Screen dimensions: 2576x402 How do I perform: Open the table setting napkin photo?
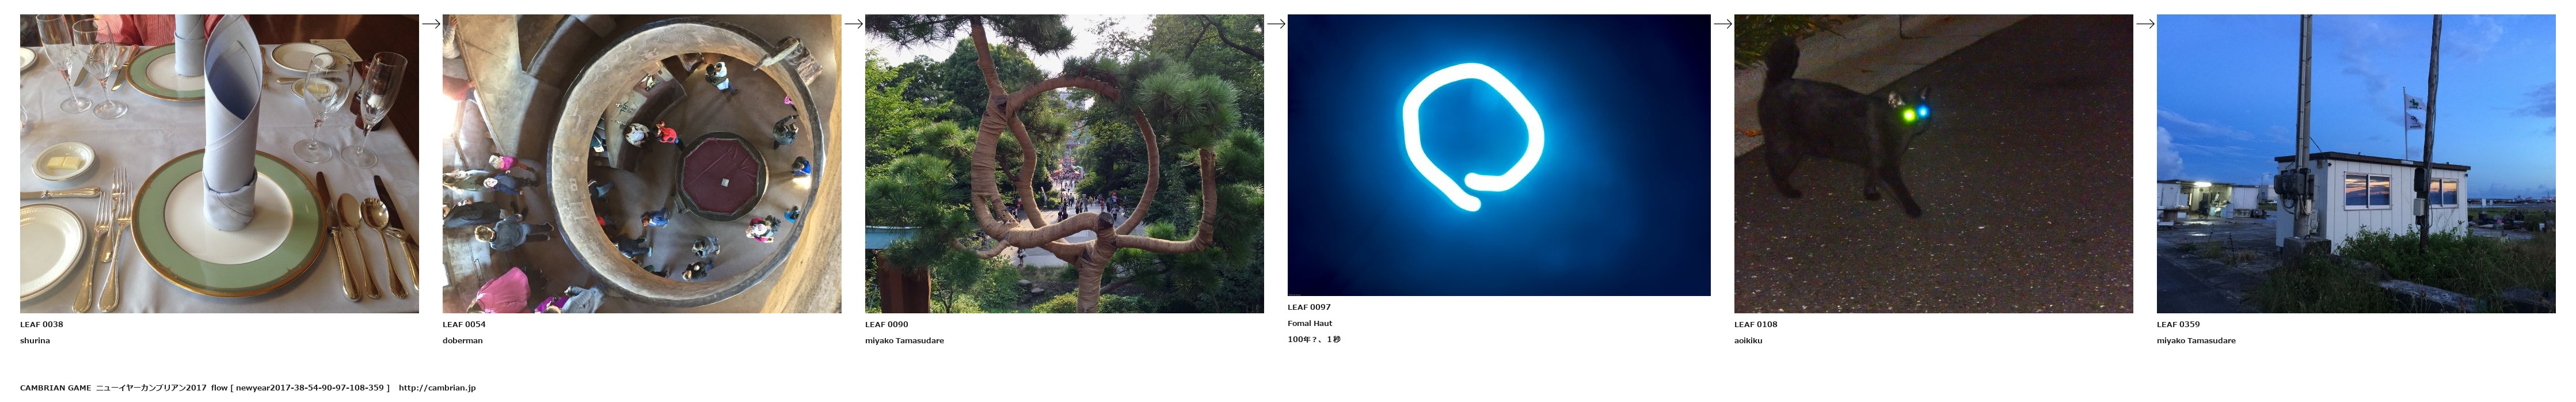point(219,163)
